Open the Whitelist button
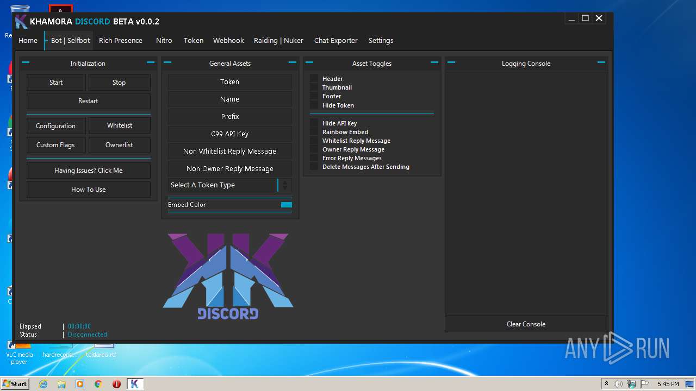Image resolution: width=696 pixels, height=391 pixels. [x=120, y=125]
